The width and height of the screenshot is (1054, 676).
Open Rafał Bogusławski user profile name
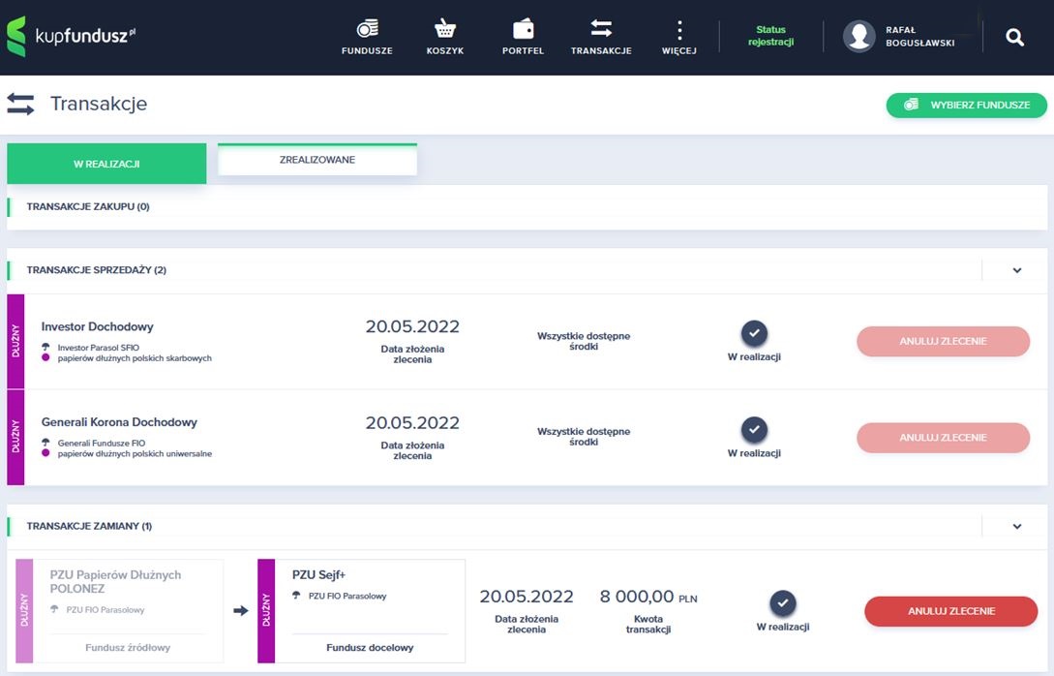tap(919, 37)
